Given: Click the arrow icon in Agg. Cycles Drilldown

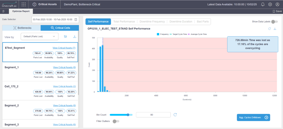Looking at the screenshot, I should 266,118.
